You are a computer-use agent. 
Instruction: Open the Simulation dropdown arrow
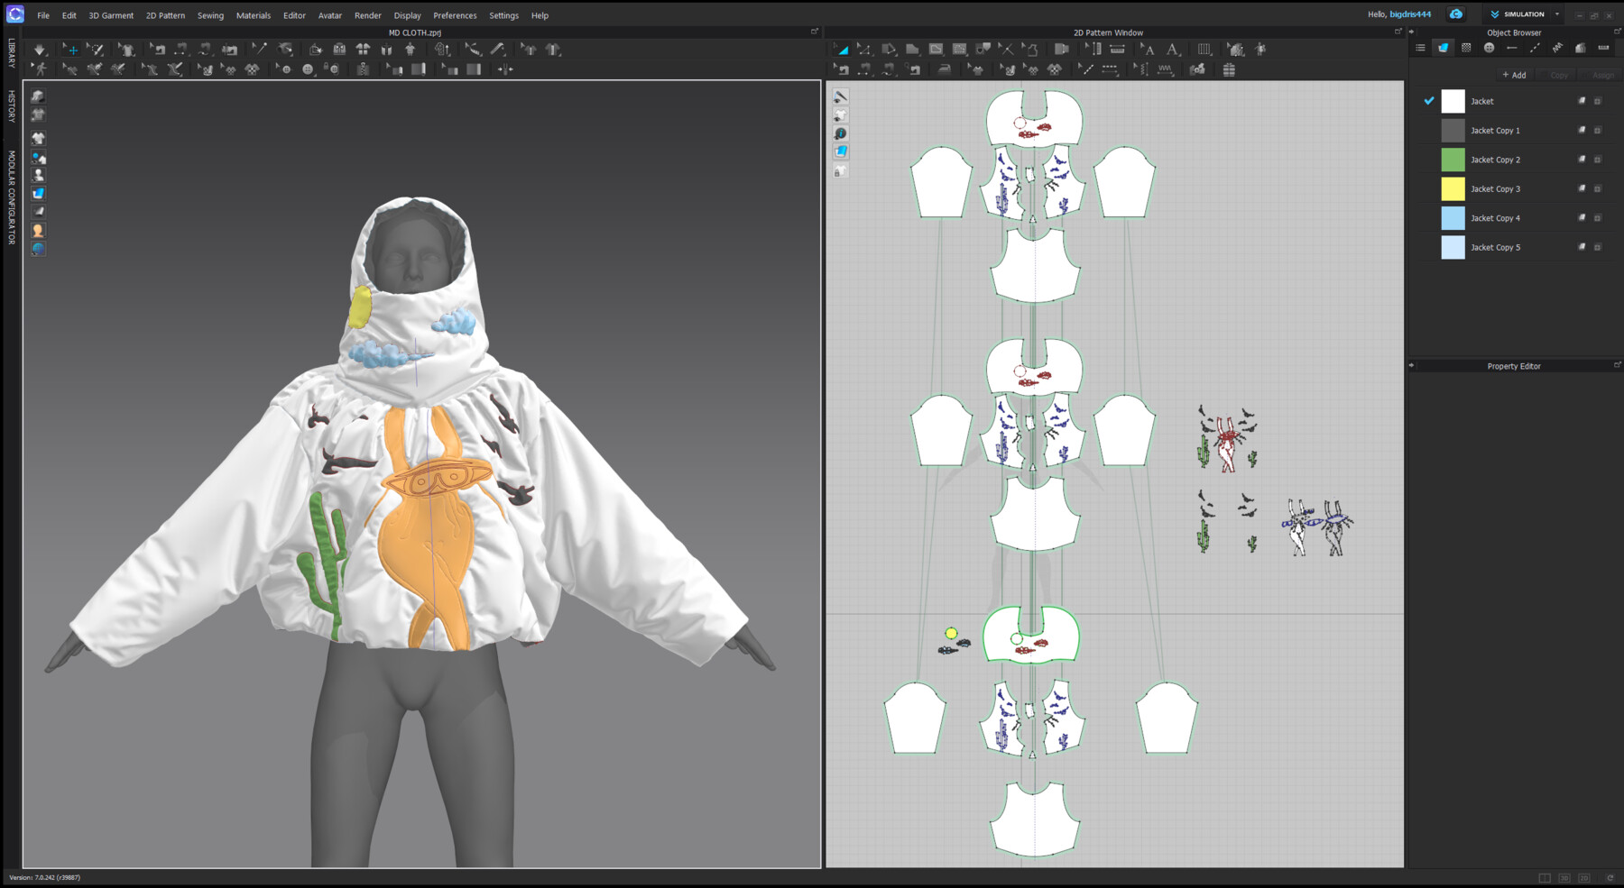[1558, 14]
